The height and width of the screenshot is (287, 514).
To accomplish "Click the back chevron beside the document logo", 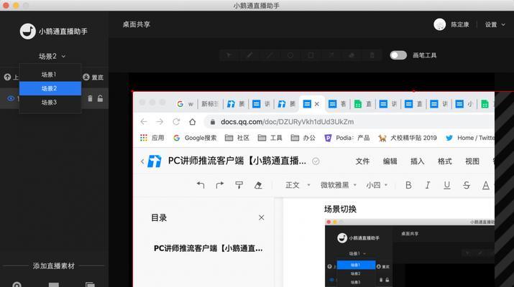I will tap(142, 161).
